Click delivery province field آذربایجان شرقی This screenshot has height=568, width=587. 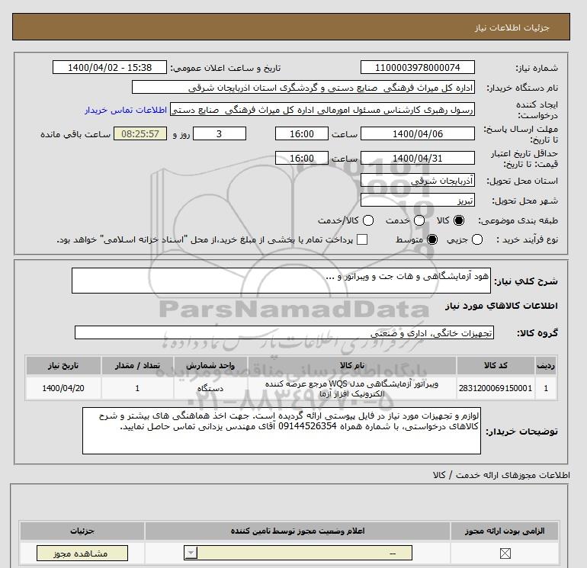coord(418,181)
